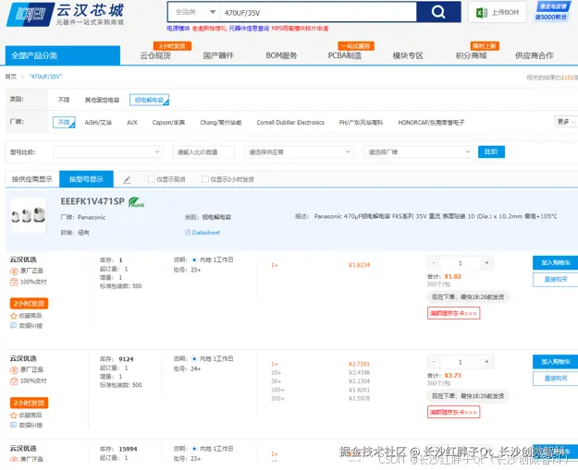This screenshot has height=470, width=578.
Task: Select the 其他固定电容 category filter
Action: 102,100
